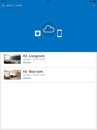Open the Bed room camera thumbnail
Viewport: 97px width, 130px height.
(12, 75)
